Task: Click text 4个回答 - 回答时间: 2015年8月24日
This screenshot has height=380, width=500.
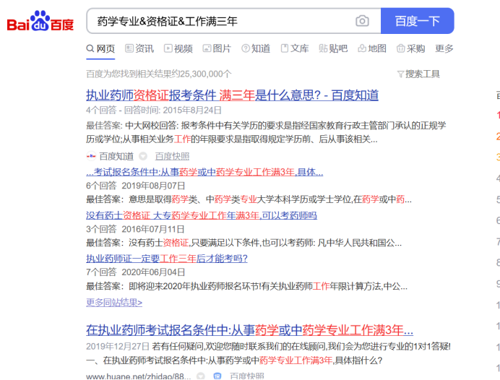Action: coord(154,111)
